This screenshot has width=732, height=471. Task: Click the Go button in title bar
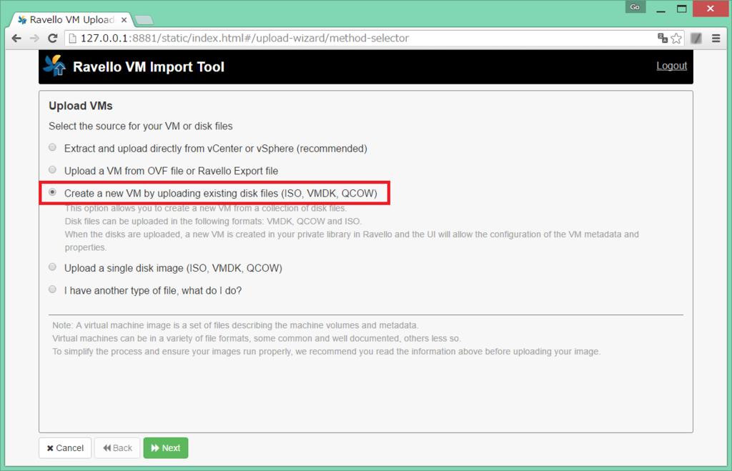point(635,7)
